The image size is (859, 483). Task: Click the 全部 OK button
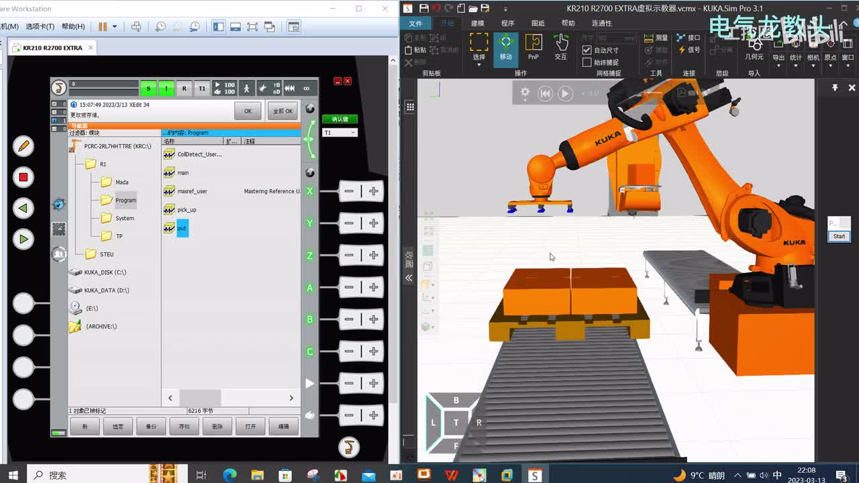(x=283, y=111)
